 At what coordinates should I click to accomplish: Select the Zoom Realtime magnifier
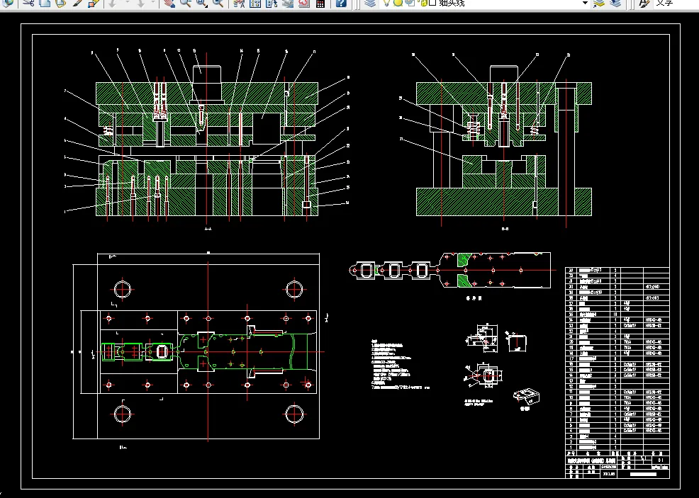(x=186, y=3)
